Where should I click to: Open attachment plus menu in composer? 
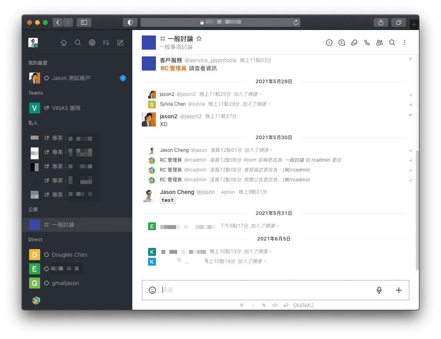coord(399,290)
